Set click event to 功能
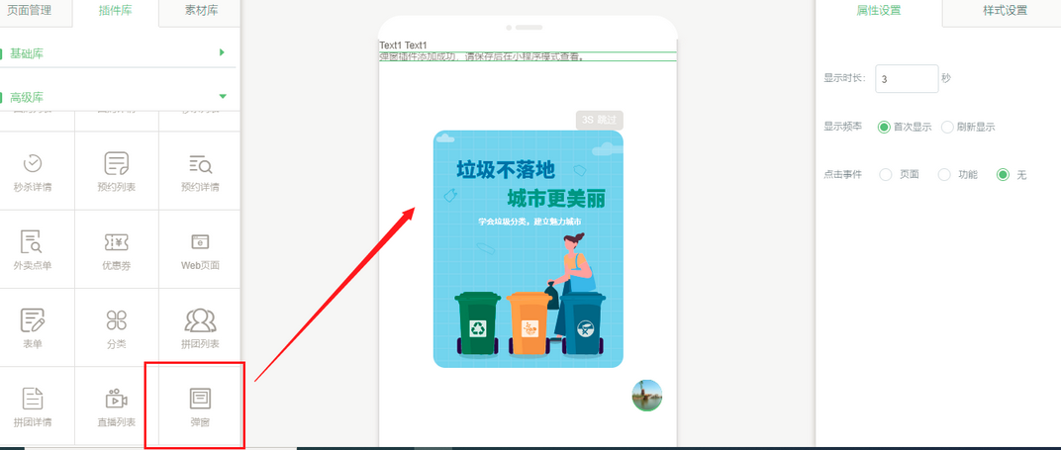This screenshot has height=450, width=1061. (944, 175)
